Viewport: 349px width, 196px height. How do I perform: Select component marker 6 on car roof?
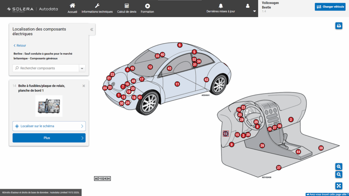point(180,45)
